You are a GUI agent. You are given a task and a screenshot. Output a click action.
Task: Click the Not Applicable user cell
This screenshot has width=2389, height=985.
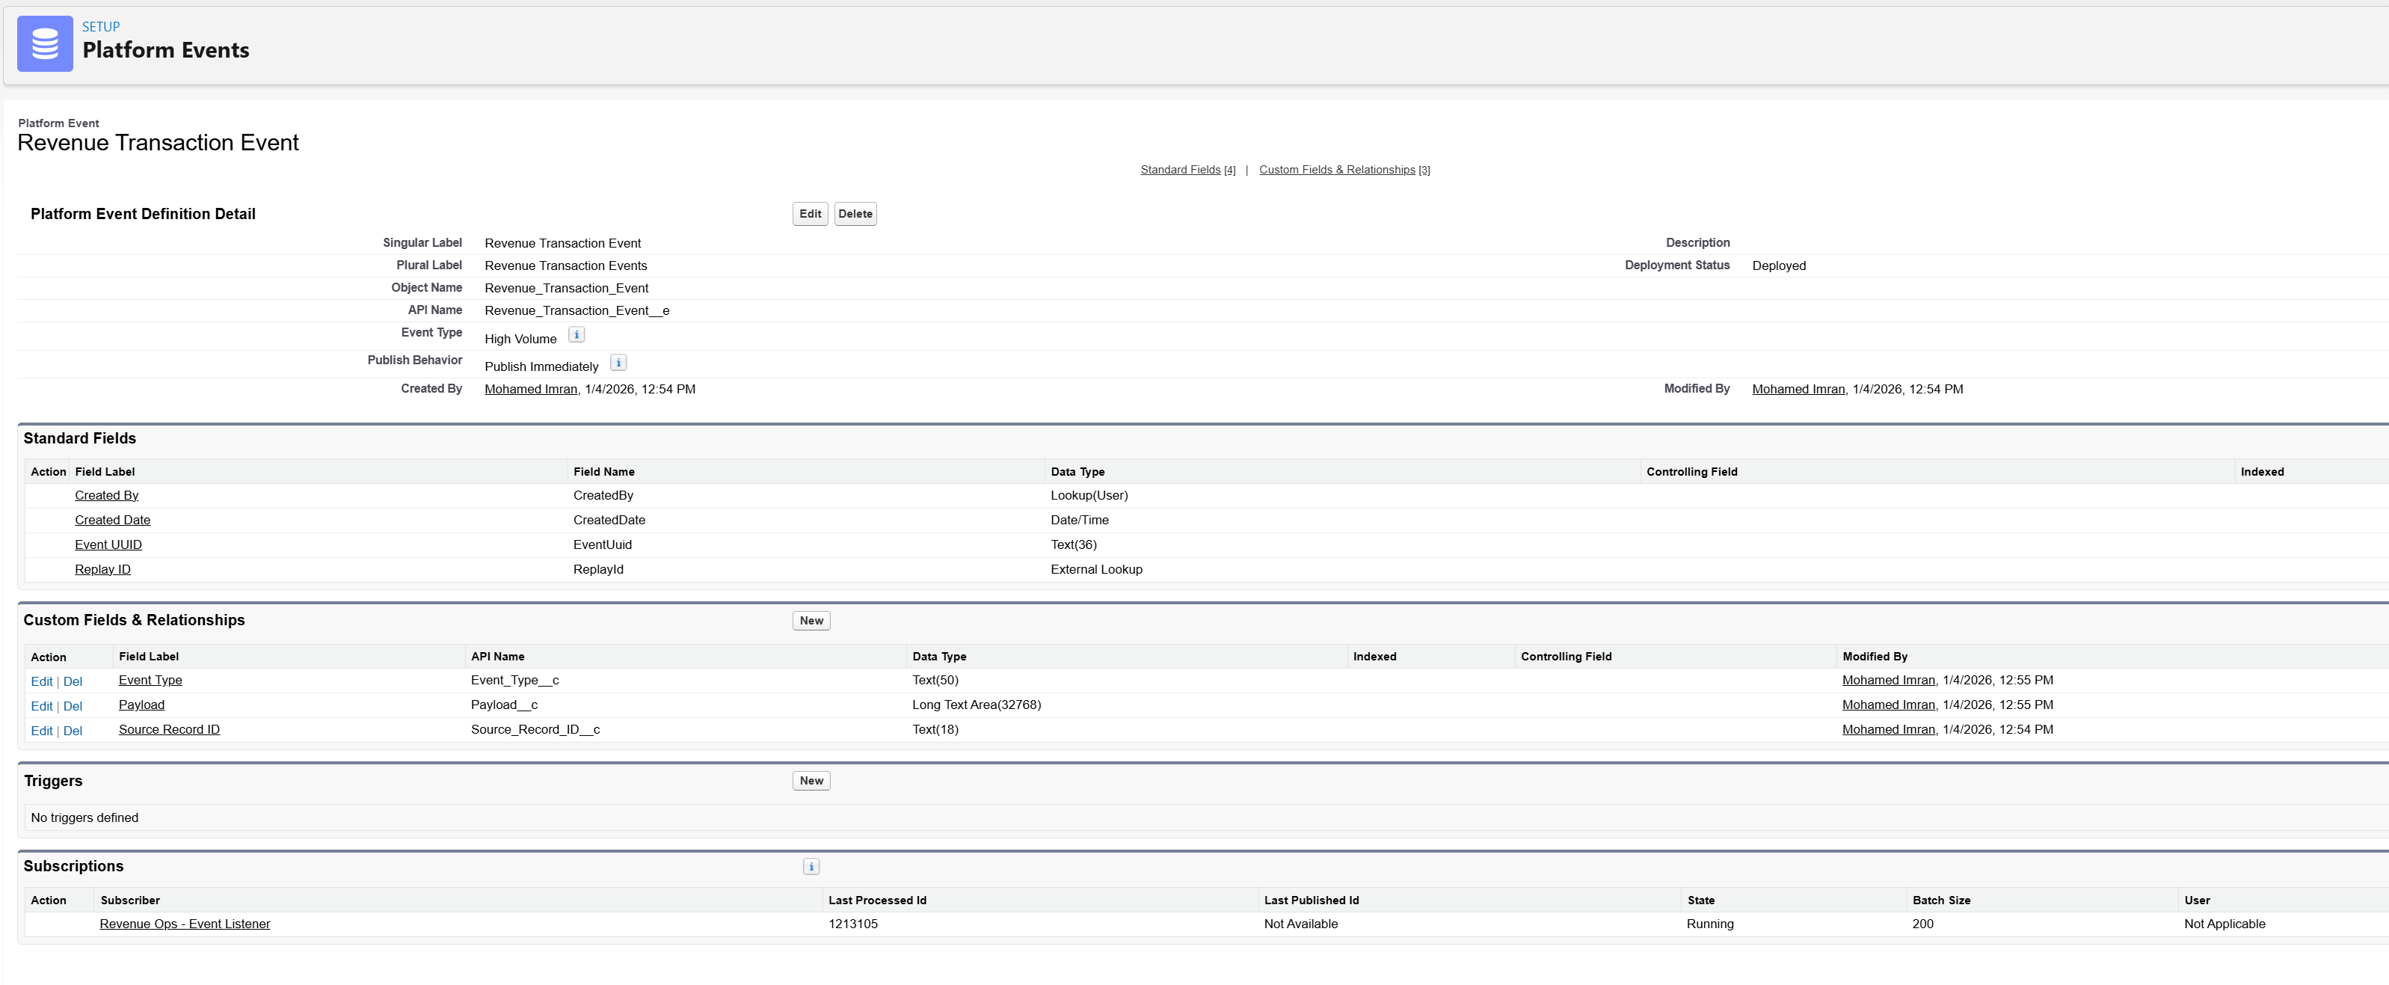[2224, 924]
